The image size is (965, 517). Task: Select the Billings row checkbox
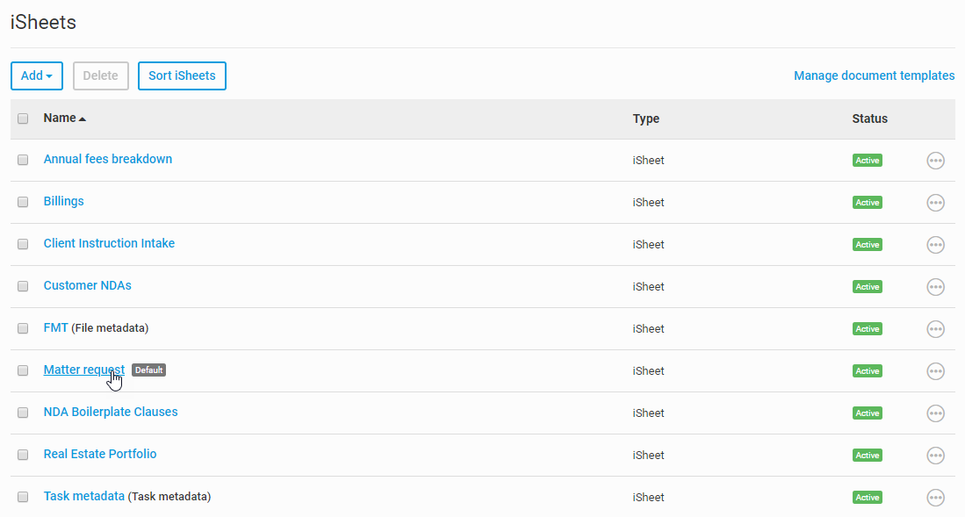pyautogui.click(x=23, y=202)
